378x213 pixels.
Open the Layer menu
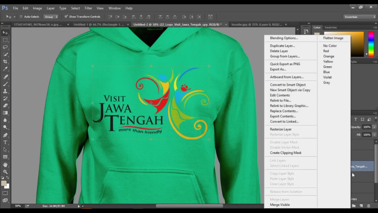click(50, 8)
